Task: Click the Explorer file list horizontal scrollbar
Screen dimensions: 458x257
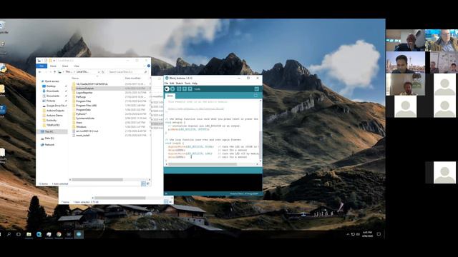Action: tap(97, 179)
